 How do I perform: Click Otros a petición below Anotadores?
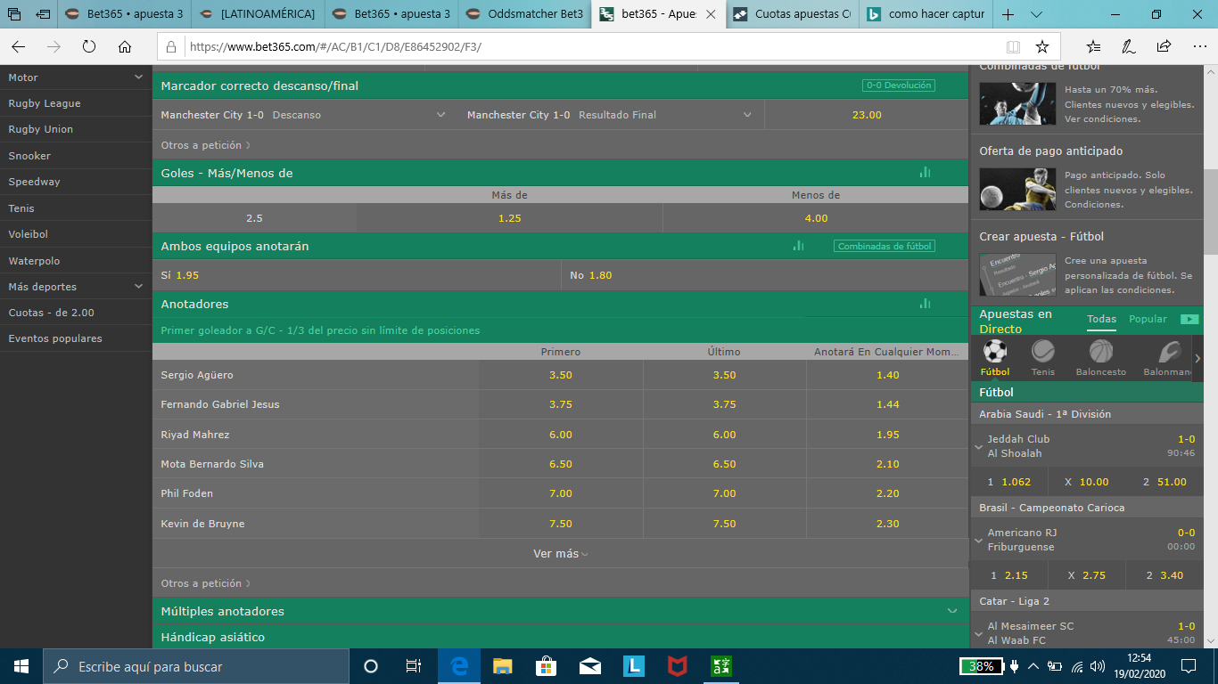[x=205, y=583]
